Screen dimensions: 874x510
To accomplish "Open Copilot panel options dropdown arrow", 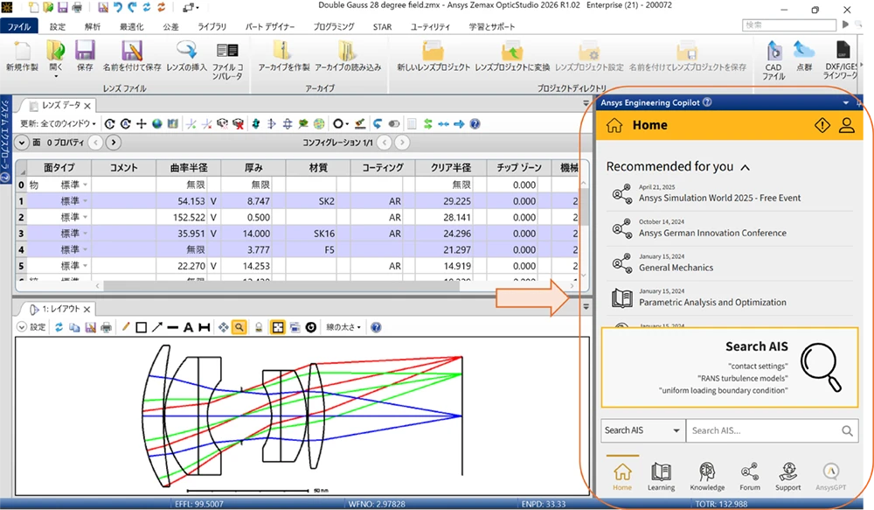I will coord(845,102).
